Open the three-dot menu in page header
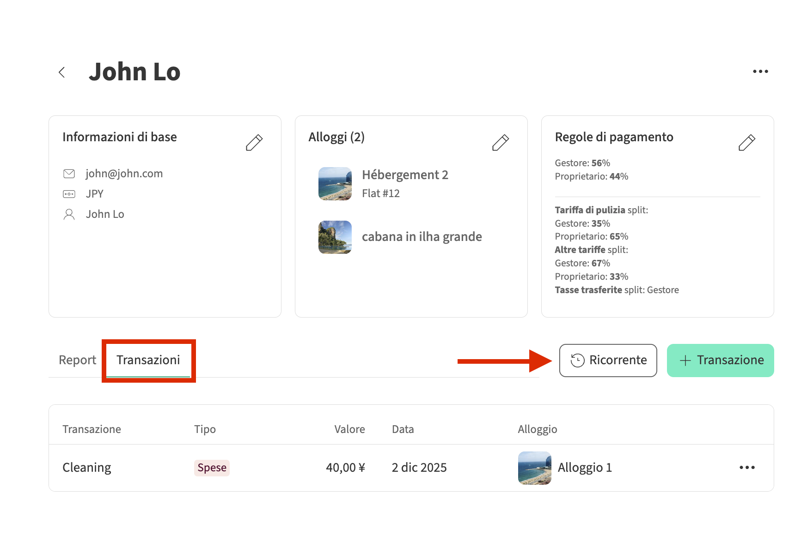This screenshot has height=541, width=807. click(760, 72)
